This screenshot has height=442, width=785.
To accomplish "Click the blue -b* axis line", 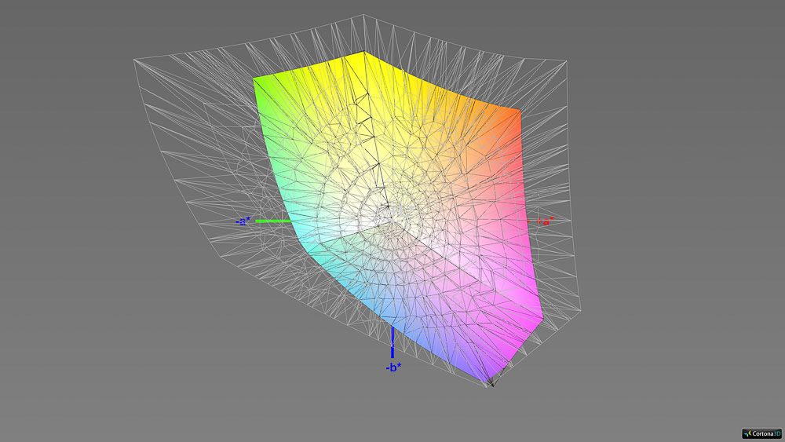I will [392, 342].
